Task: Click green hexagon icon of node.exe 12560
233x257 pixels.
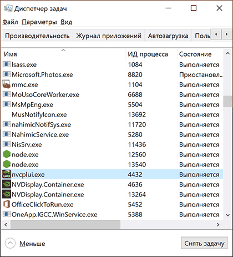Action: pos(7,154)
